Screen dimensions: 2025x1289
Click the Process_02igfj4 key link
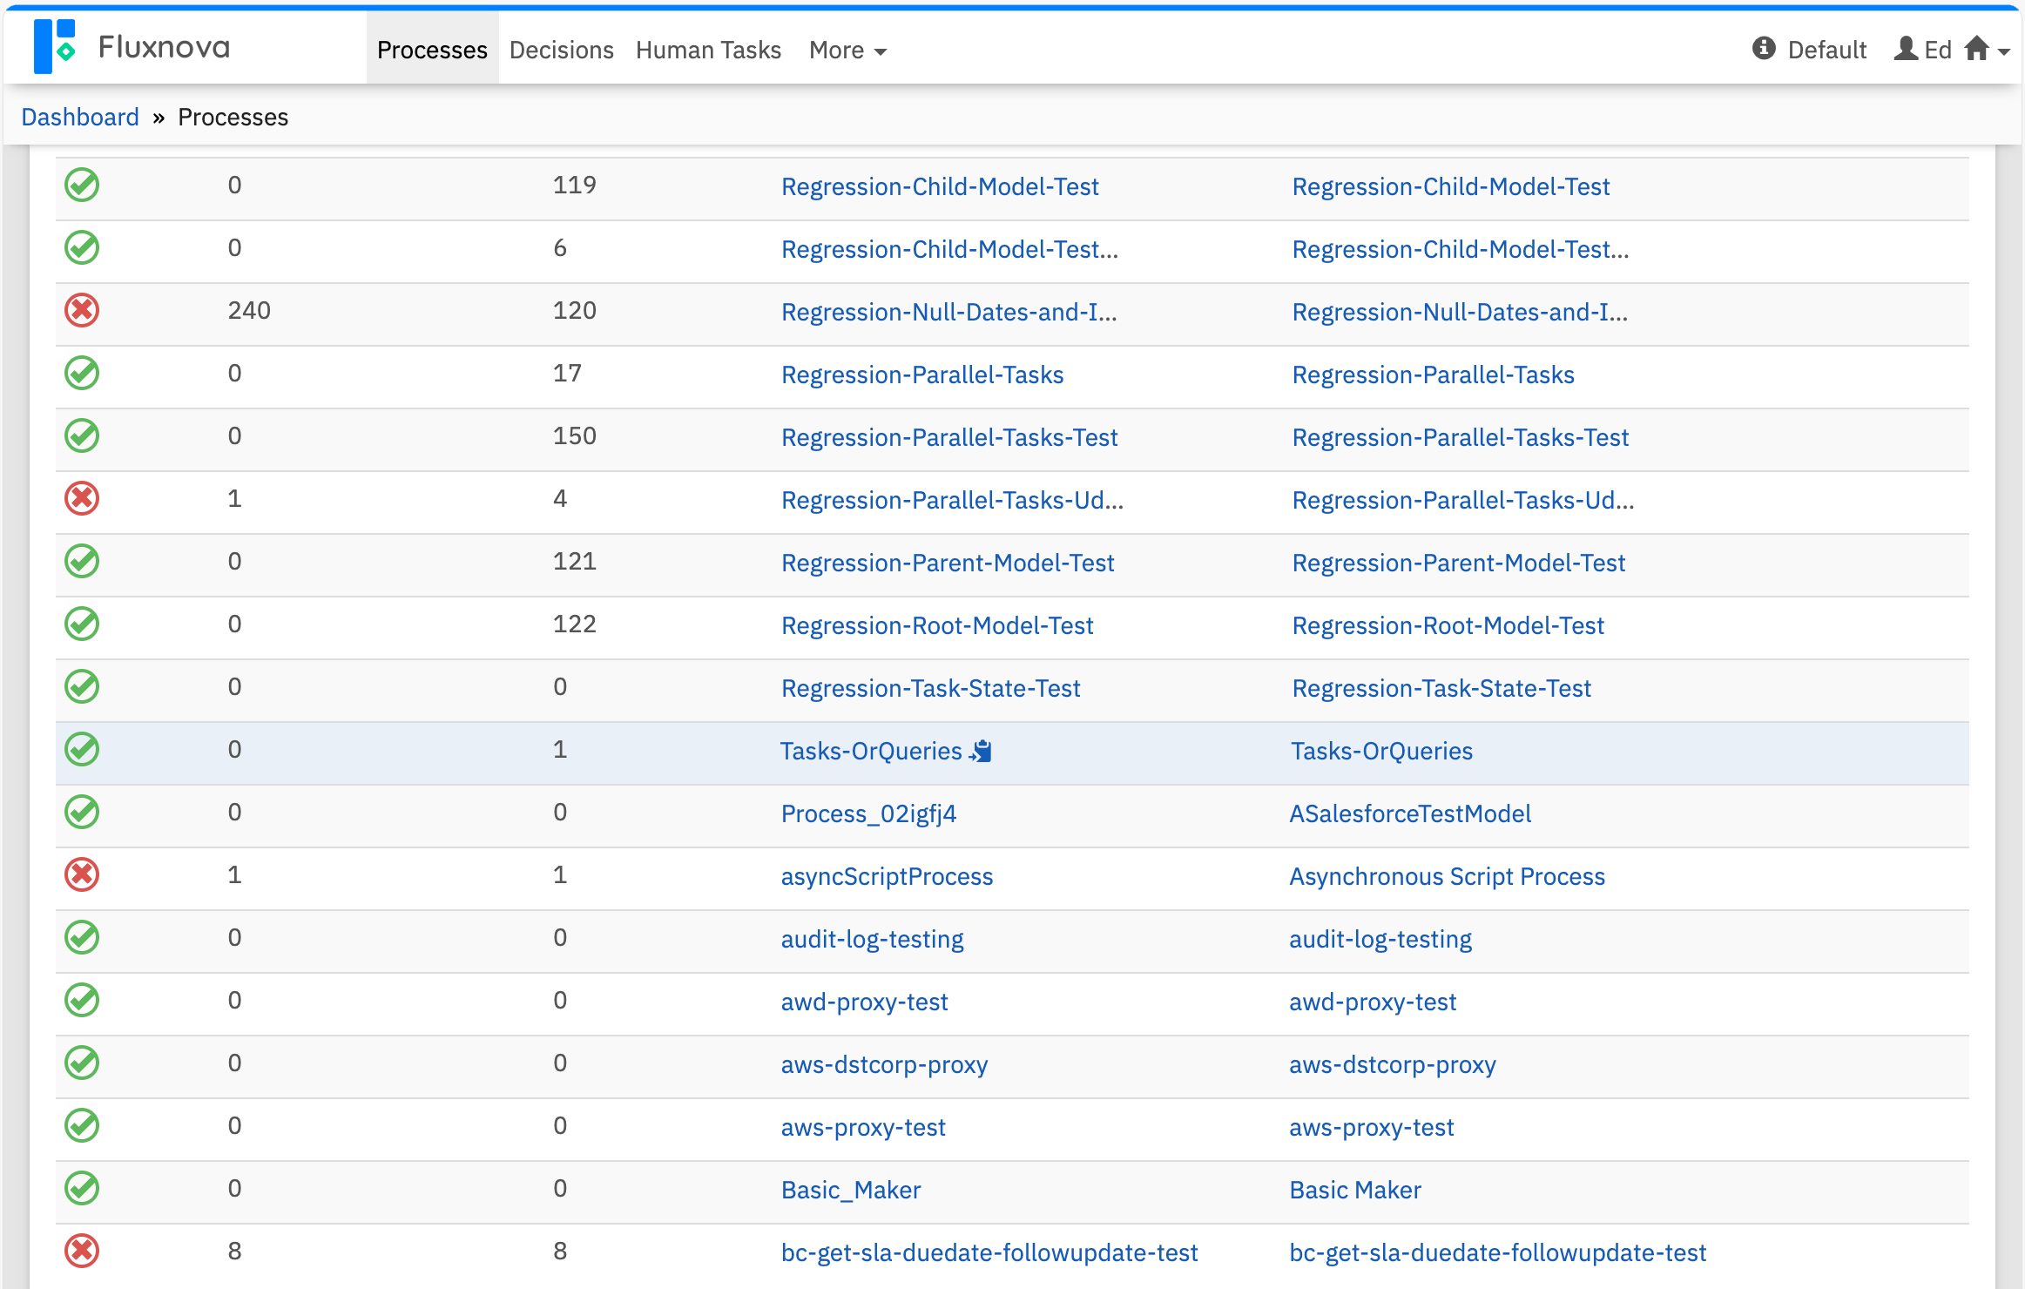tap(867, 813)
